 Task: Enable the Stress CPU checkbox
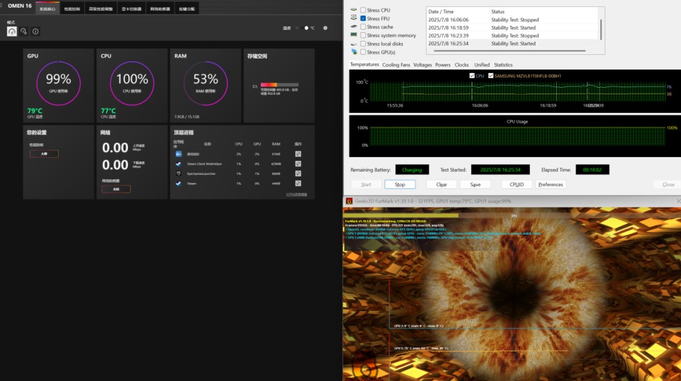click(x=363, y=11)
